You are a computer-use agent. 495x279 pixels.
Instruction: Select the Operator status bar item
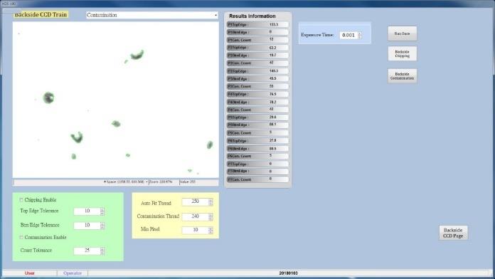click(73, 273)
